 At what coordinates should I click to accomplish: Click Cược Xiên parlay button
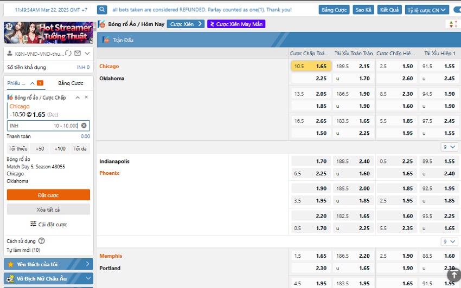pos(185,24)
